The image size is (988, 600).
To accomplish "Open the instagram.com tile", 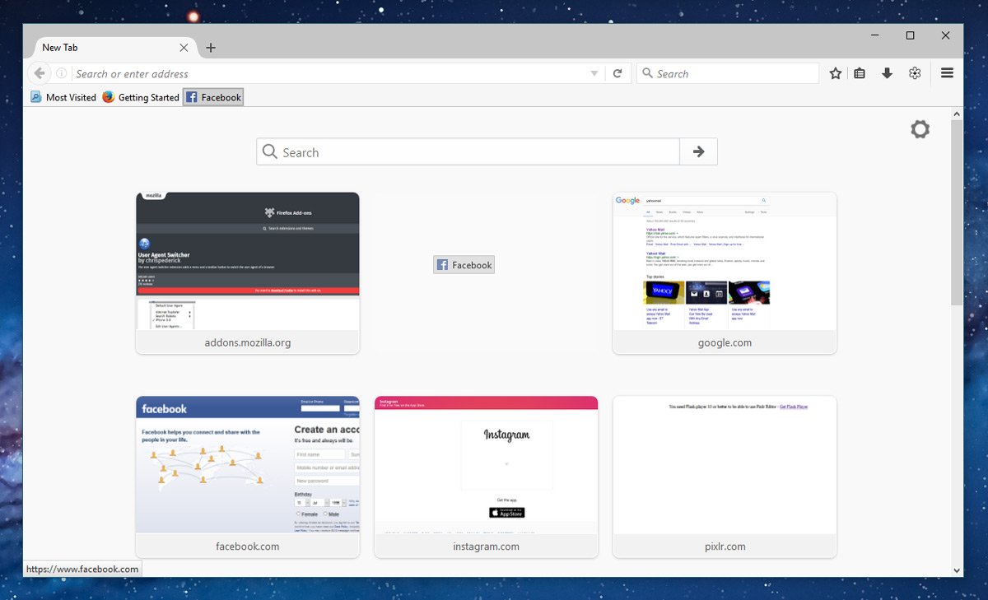I will tap(487, 477).
